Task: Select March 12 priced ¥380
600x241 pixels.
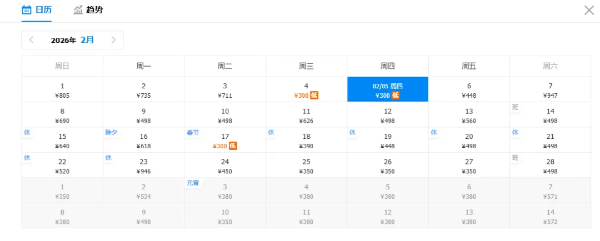Action: pyautogui.click(x=388, y=216)
